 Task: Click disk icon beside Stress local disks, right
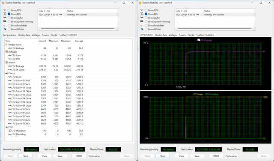coord(142,26)
